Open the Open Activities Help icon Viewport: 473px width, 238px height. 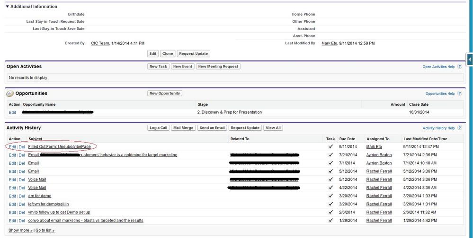click(459, 67)
